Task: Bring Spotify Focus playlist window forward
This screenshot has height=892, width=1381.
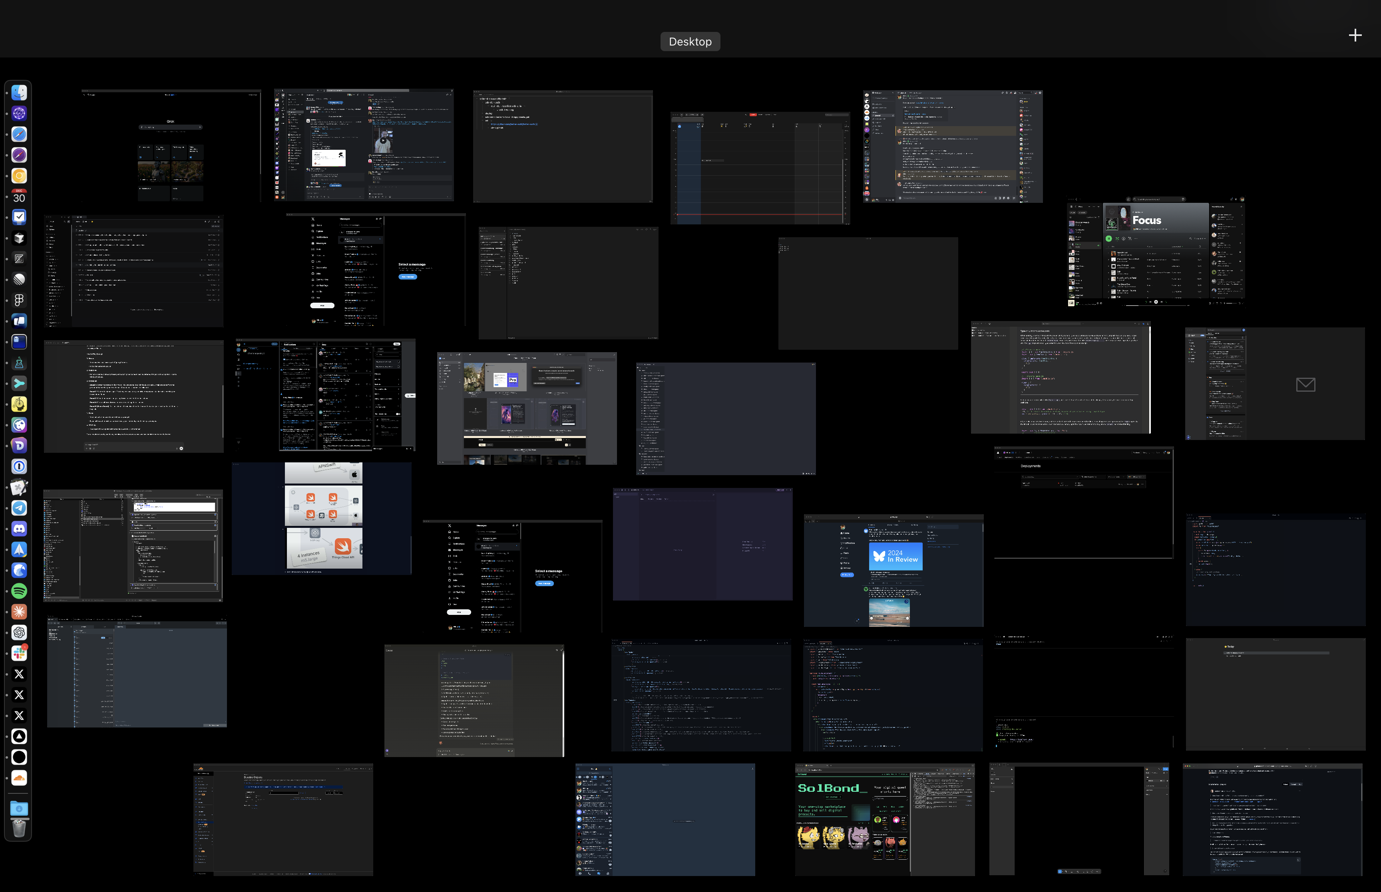Action: tap(1156, 252)
